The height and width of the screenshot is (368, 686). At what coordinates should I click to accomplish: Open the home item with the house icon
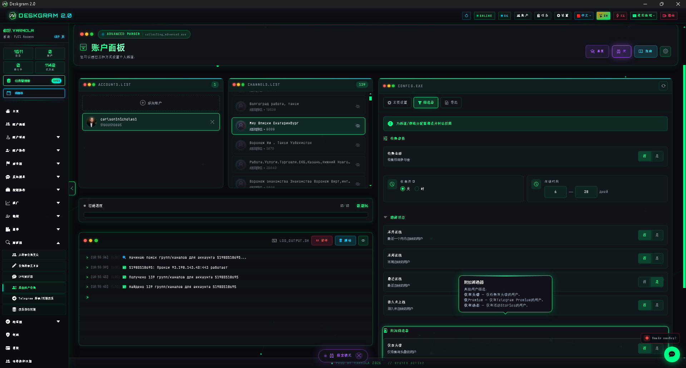coord(34,111)
